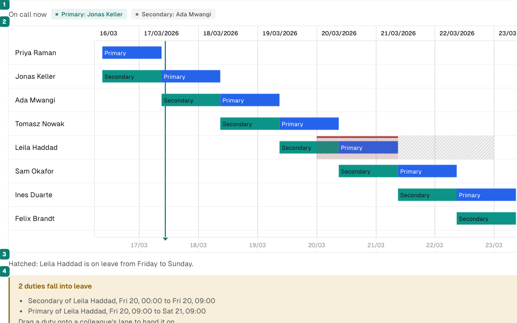Click Sam Okafor's Secondary shift bar

tap(368, 171)
